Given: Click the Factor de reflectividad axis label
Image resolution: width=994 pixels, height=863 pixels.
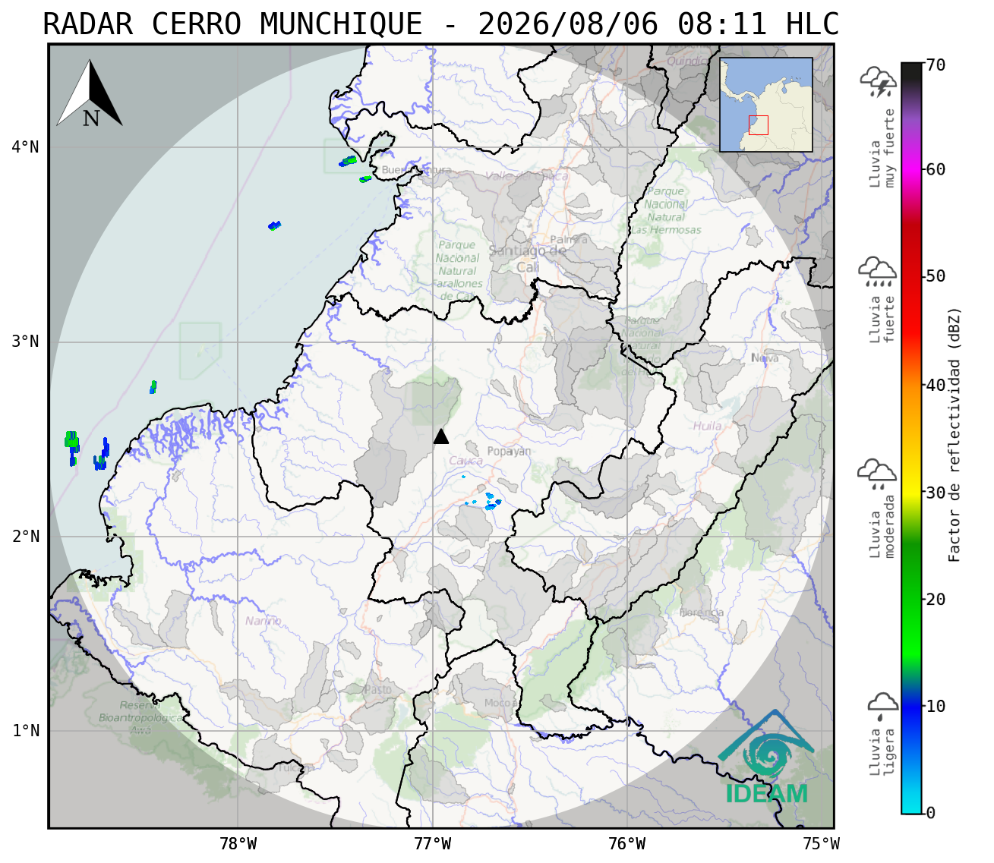Looking at the screenshot, I should pos(955,434).
